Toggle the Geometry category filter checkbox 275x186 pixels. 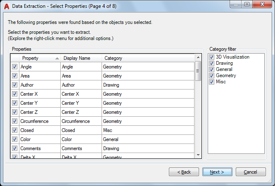(211, 75)
